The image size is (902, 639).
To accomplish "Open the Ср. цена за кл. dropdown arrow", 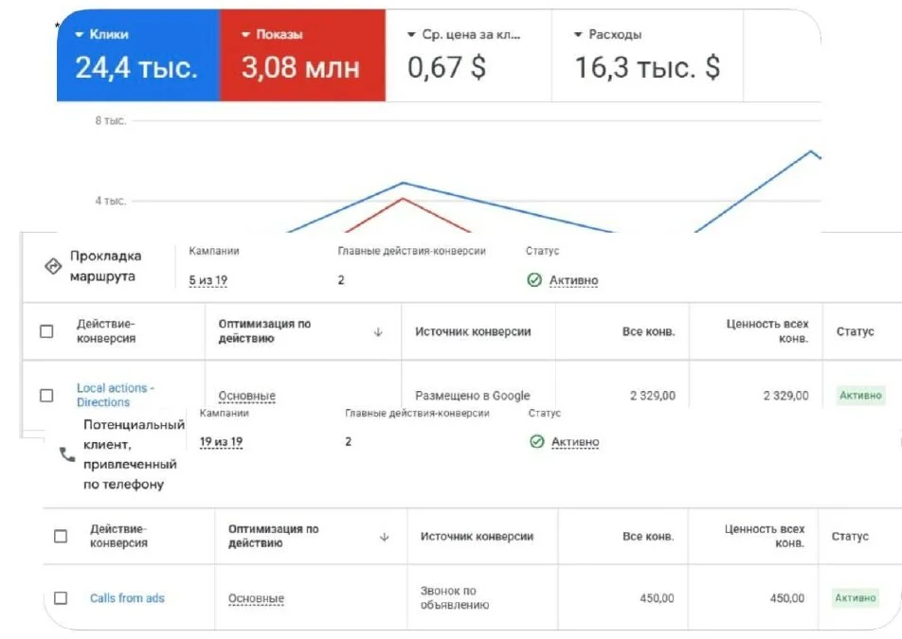I will (411, 34).
